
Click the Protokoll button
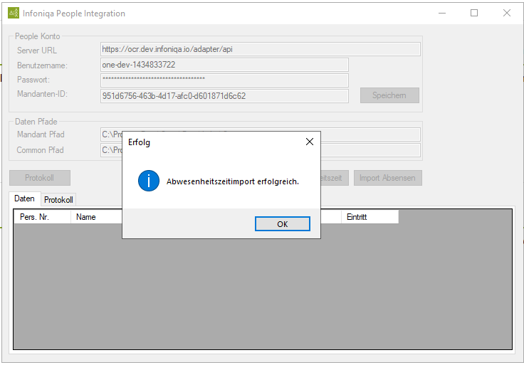pyautogui.click(x=39, y=178)
